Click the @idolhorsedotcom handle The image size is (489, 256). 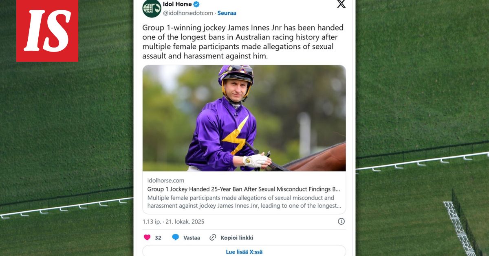(188, 13)
